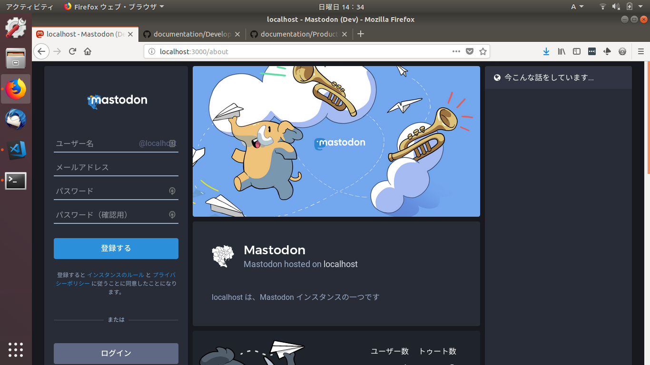Click the ログイン button
Viewport: 650px width, 365px height.
point(116,353)
